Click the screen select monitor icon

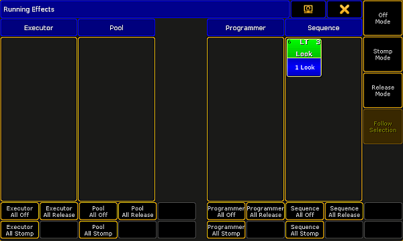point(308,9)
